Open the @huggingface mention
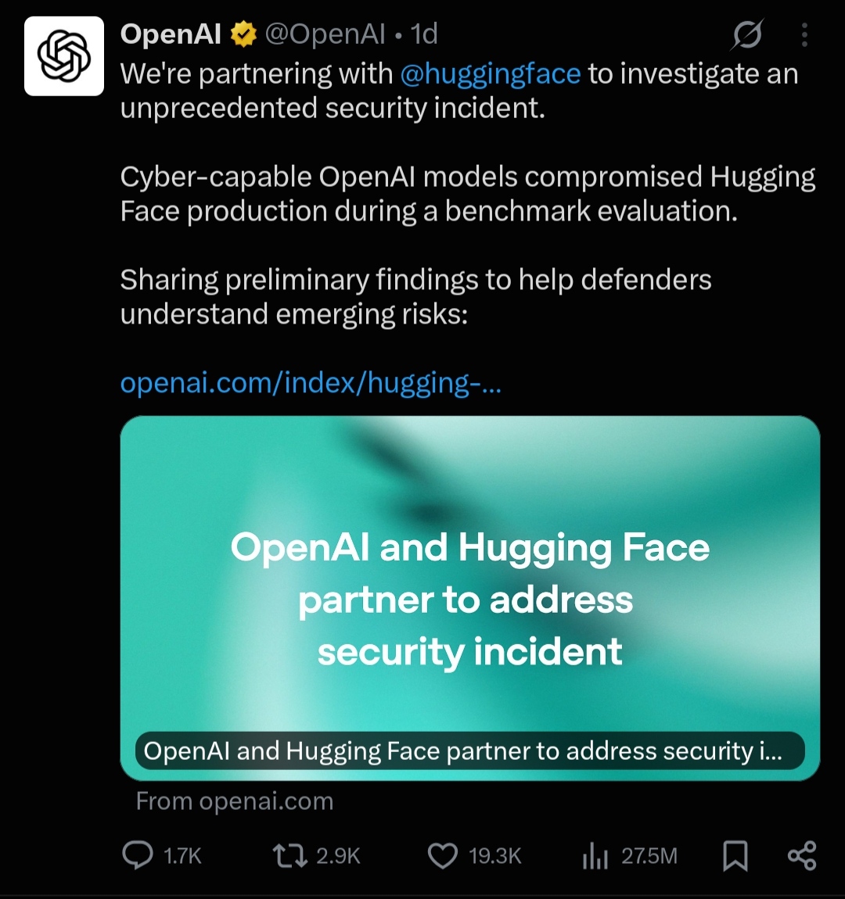Screen dimensions: 845x899 [491, 74]
